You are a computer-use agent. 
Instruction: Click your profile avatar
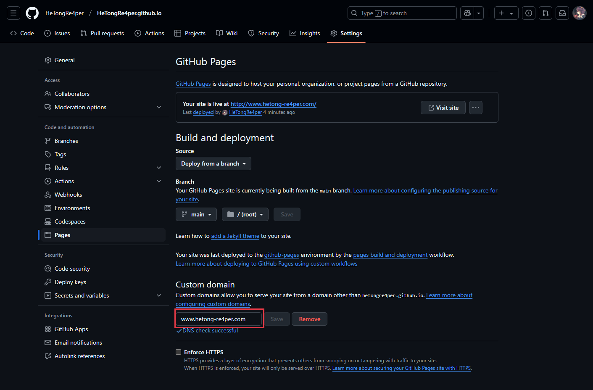pyautogui.click(x=580, y=13)
